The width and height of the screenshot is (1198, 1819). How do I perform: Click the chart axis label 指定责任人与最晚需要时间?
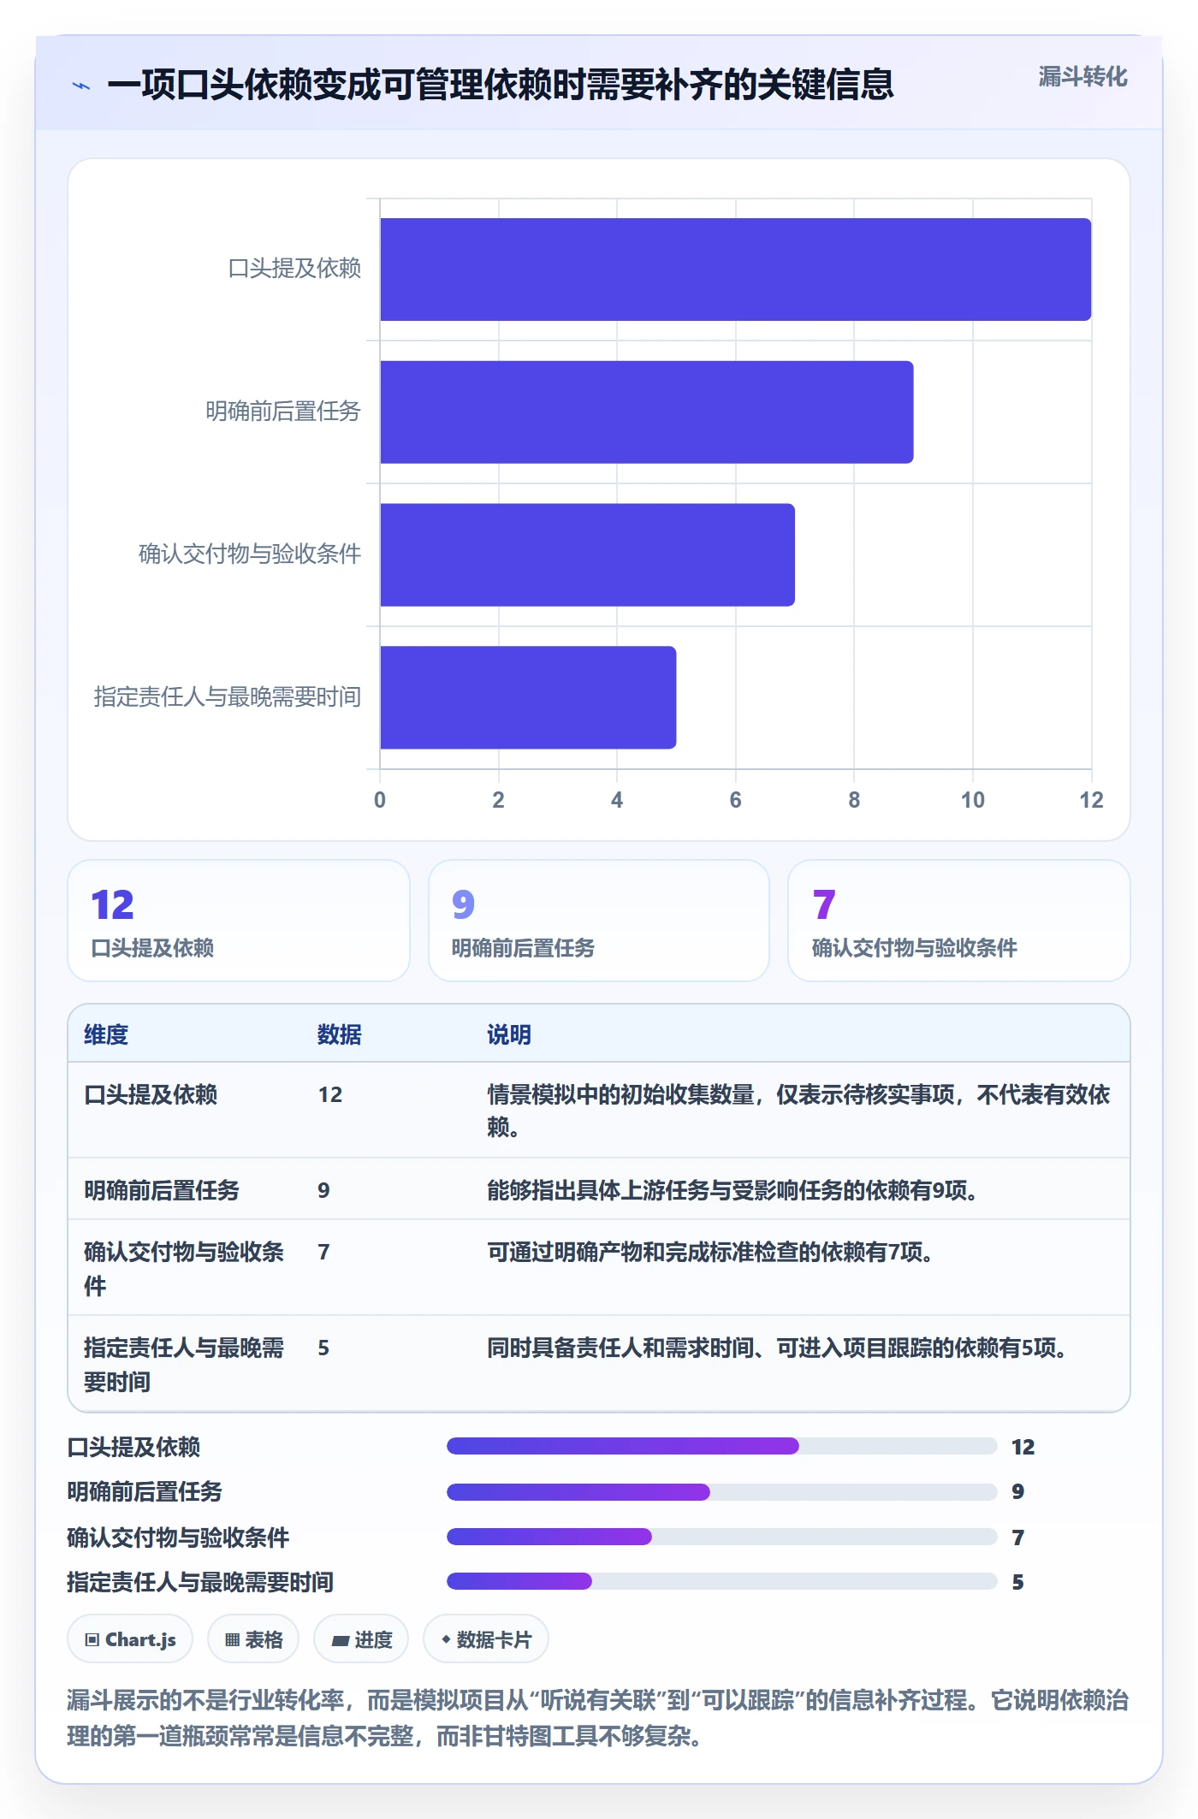(228, 697)
